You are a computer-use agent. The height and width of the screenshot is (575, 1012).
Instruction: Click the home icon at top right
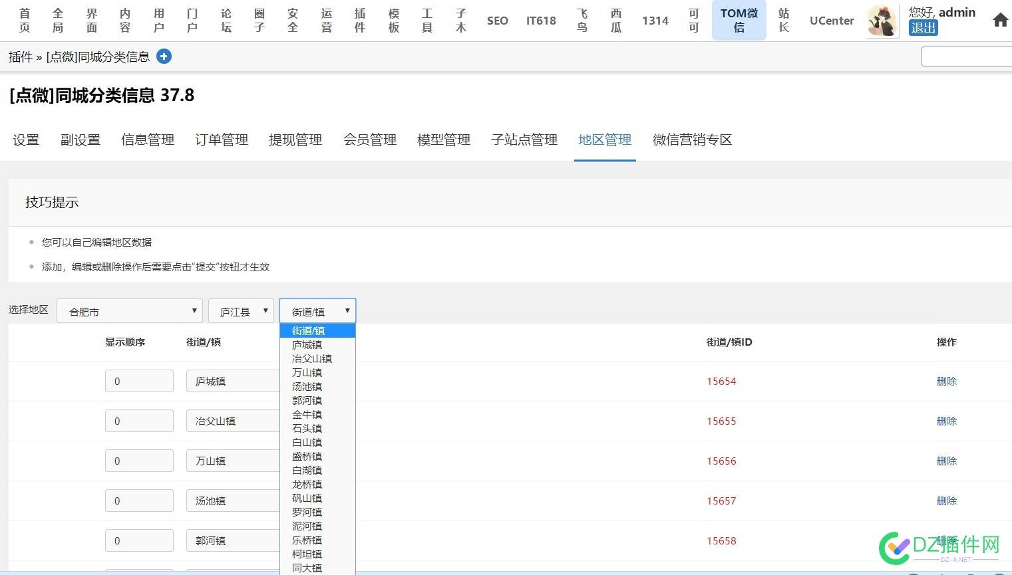(1000, 20)
